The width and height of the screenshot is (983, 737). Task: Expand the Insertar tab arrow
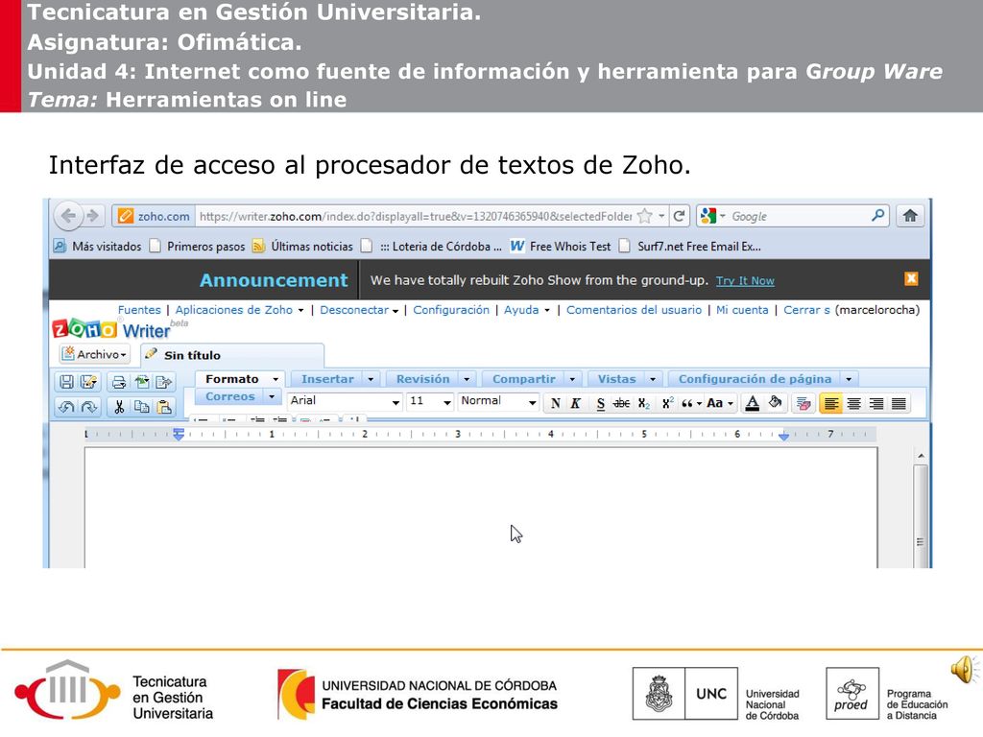pyautogui.click(x=371, y=379)
